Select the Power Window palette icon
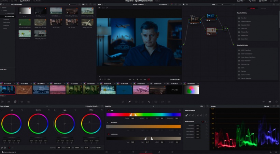The width and height of the screenshot is (280, 154). [136, 102]
